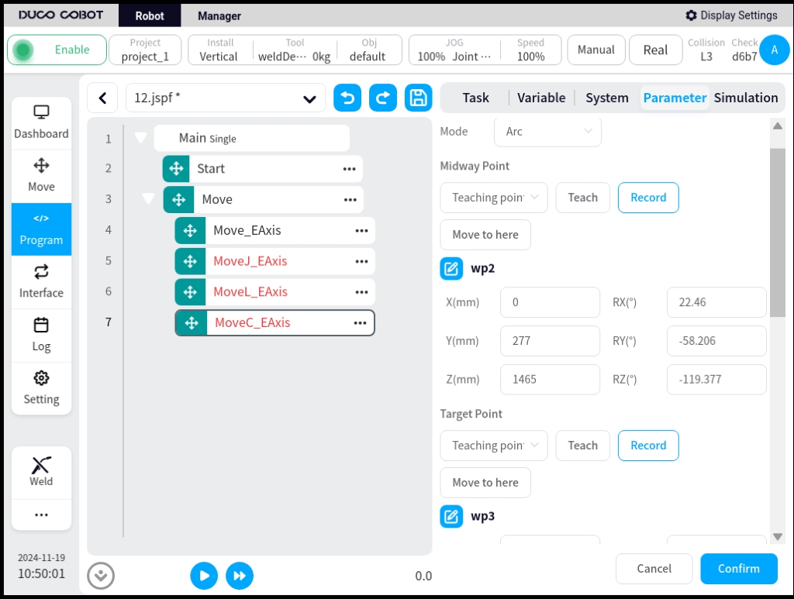Select the Program sidebar item
This screenshot has height=599, width=794.
(41, 229)
